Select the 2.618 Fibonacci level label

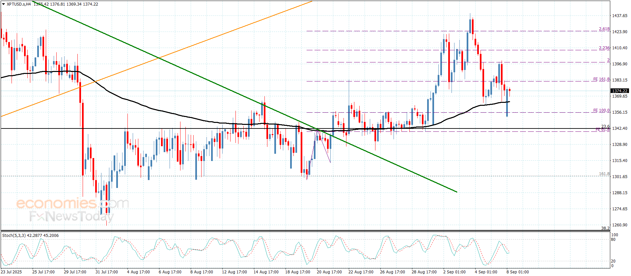(604, 29)
